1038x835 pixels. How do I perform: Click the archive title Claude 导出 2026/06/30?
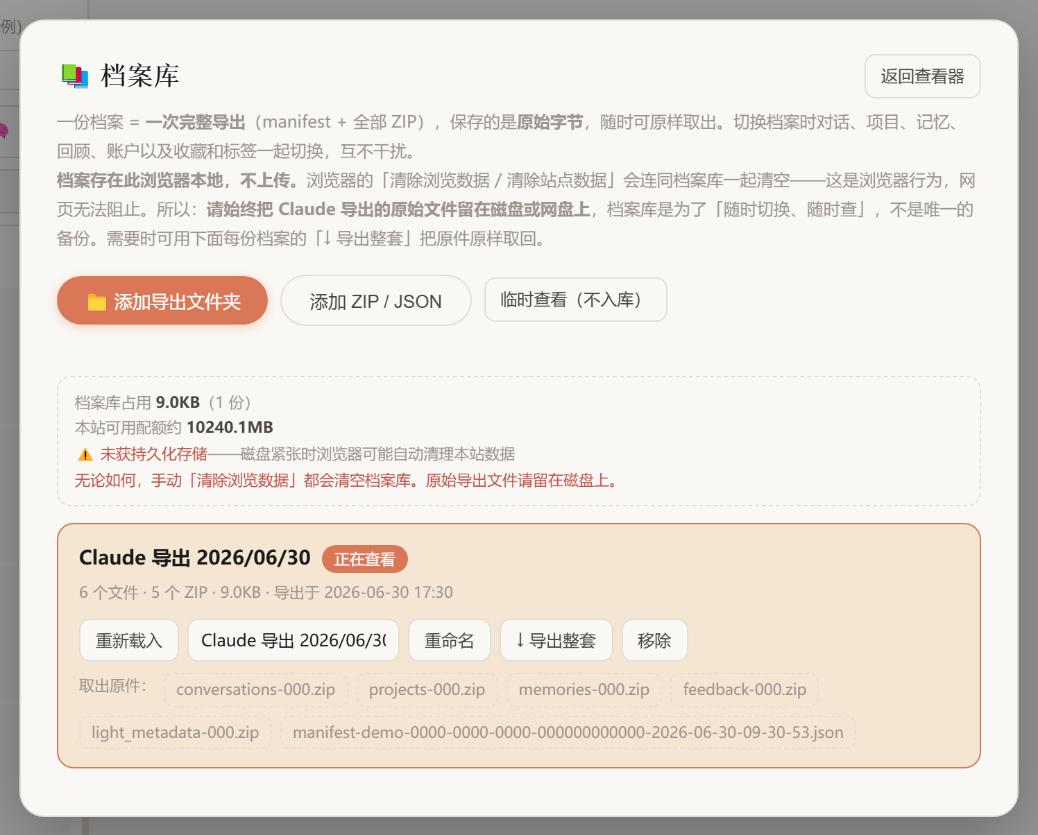[x=195, y=558]
